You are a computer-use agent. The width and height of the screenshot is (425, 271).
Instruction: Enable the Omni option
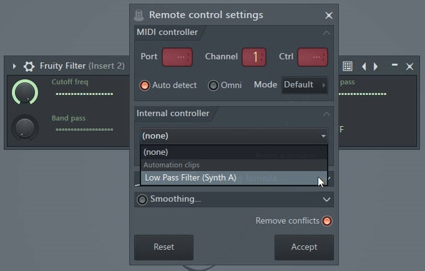[213, 86]
